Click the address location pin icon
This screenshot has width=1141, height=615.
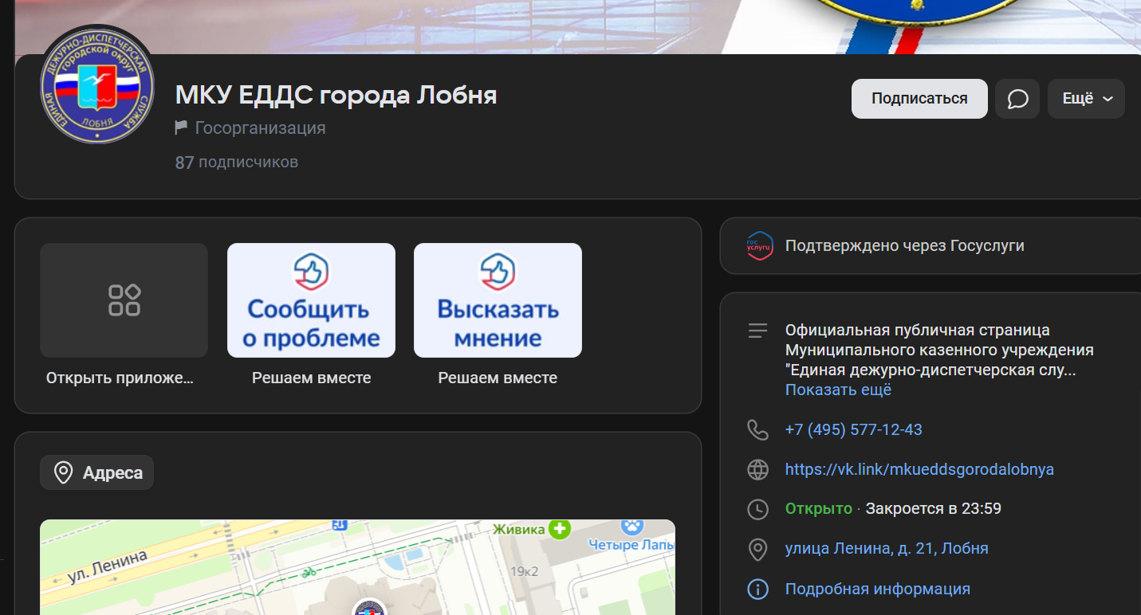pos(757,549)
